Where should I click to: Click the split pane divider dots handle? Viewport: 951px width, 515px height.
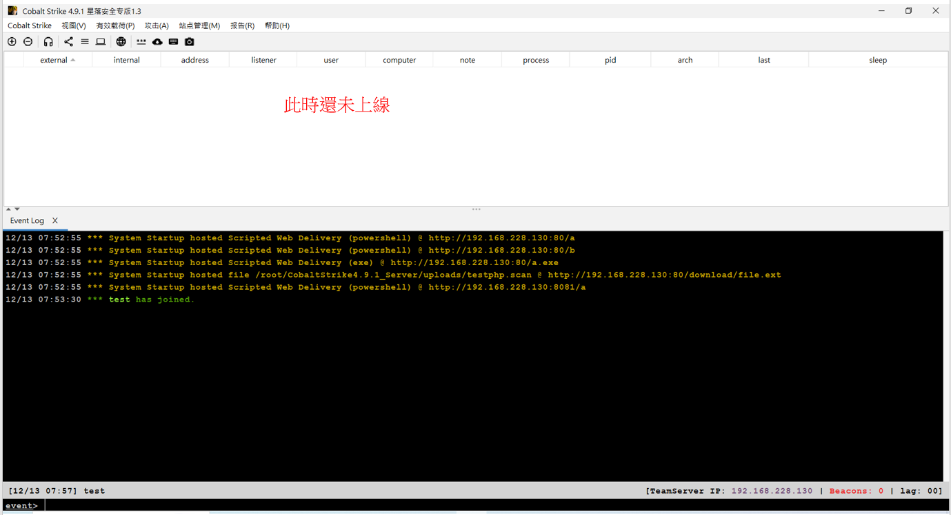click(x=476, y=209)
